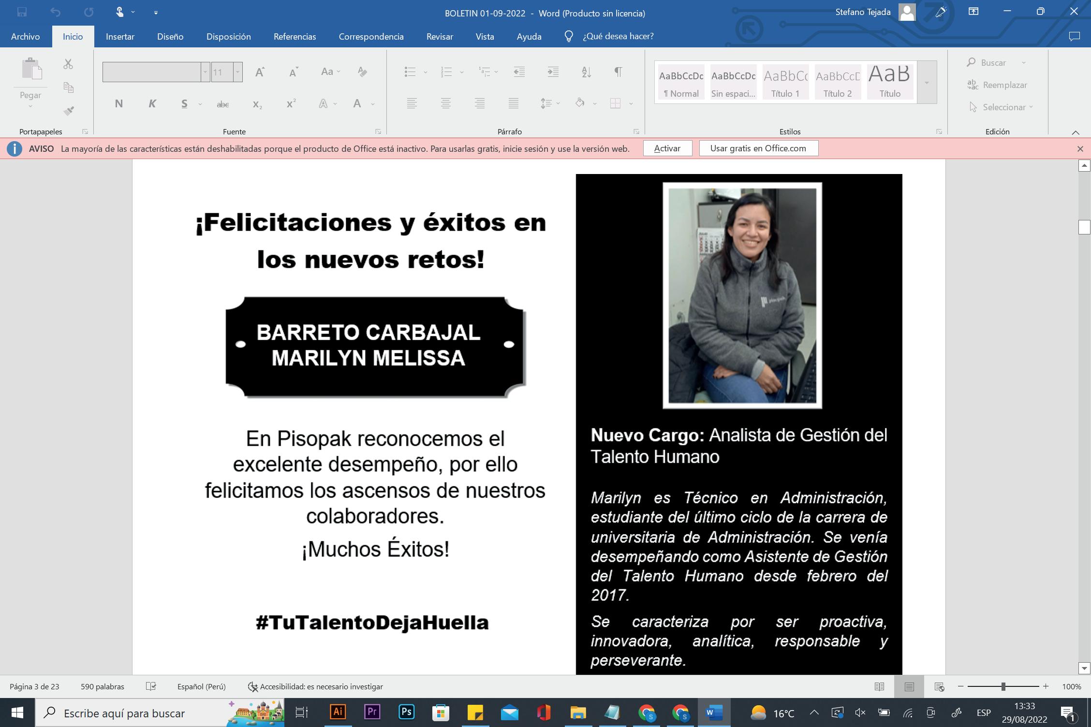Screen dimensions: 1091x727
Task: Click the clear all formatting icon
Action: pos(362,72)
